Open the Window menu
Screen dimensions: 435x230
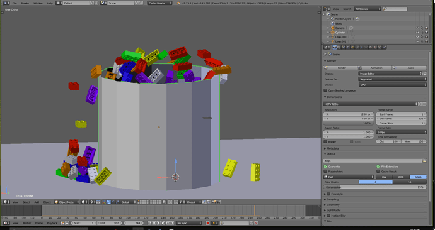click(38, 3)
